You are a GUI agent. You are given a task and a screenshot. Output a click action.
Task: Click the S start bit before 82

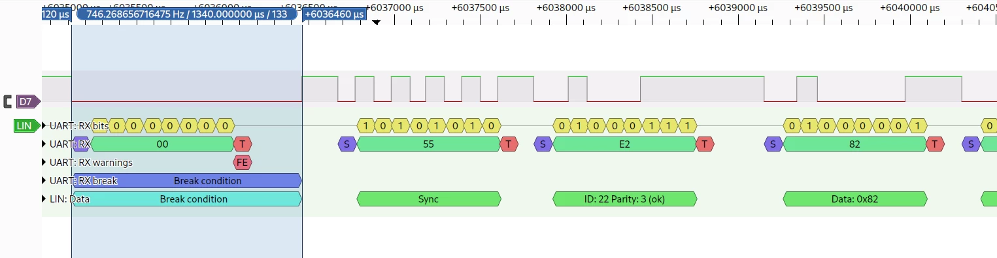(773, 144)
